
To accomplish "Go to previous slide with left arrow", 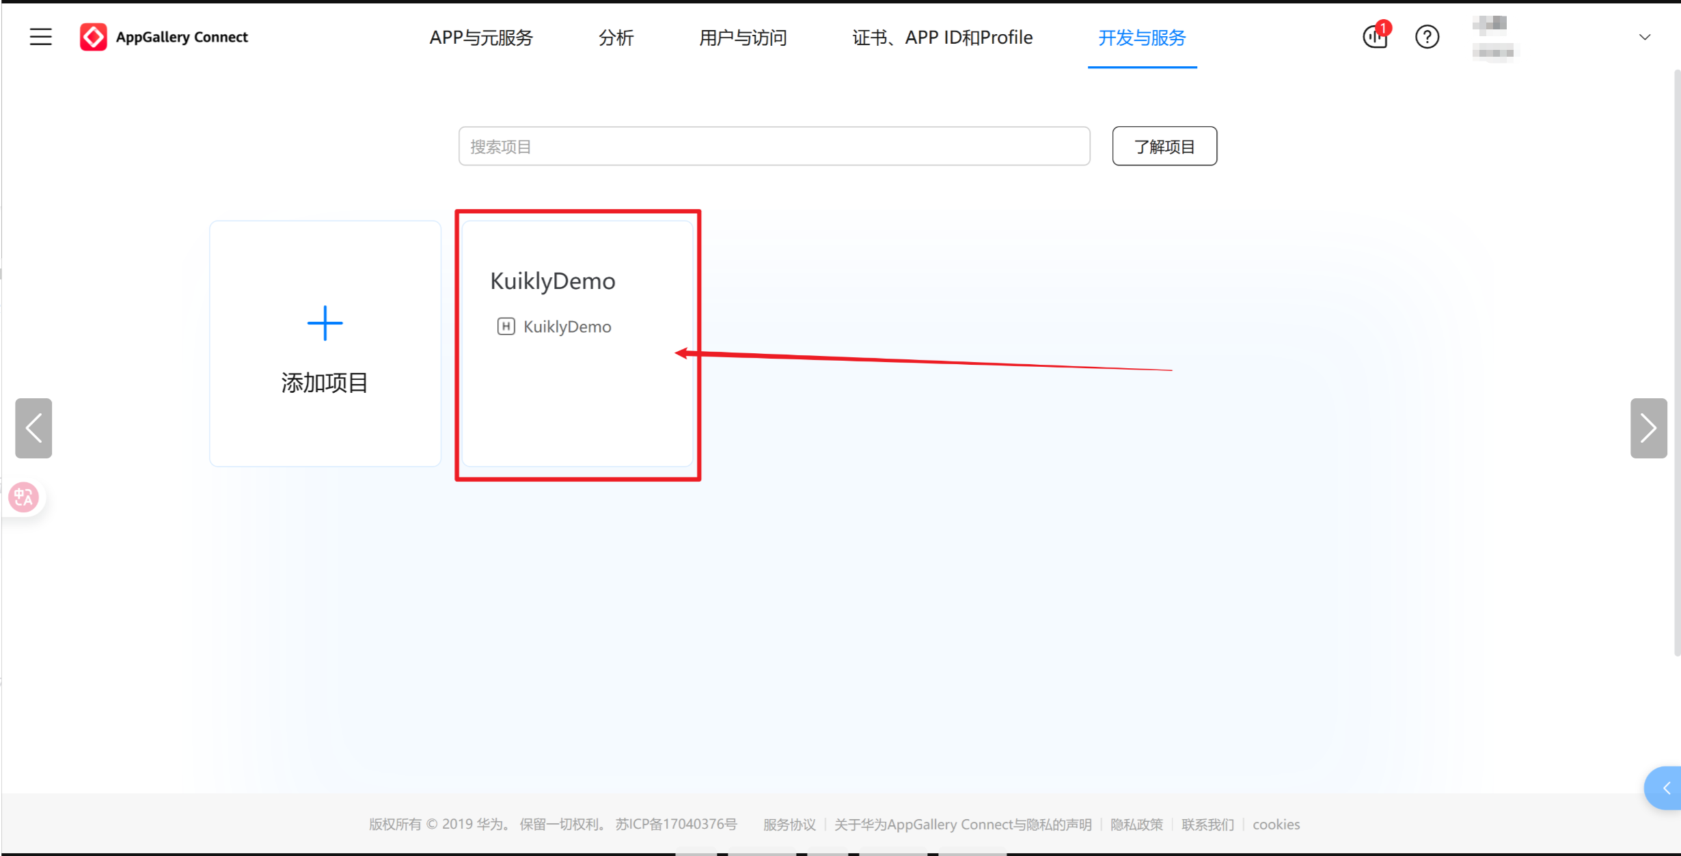I will coord(33,428).
